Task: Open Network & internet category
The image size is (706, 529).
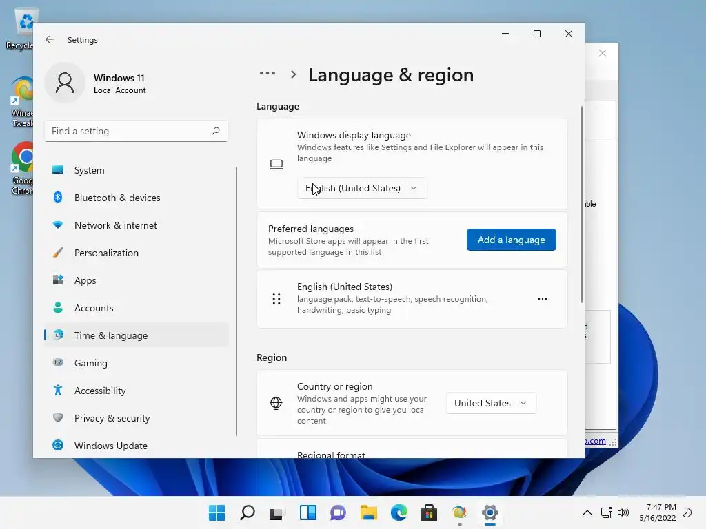Action: (137, 225)
